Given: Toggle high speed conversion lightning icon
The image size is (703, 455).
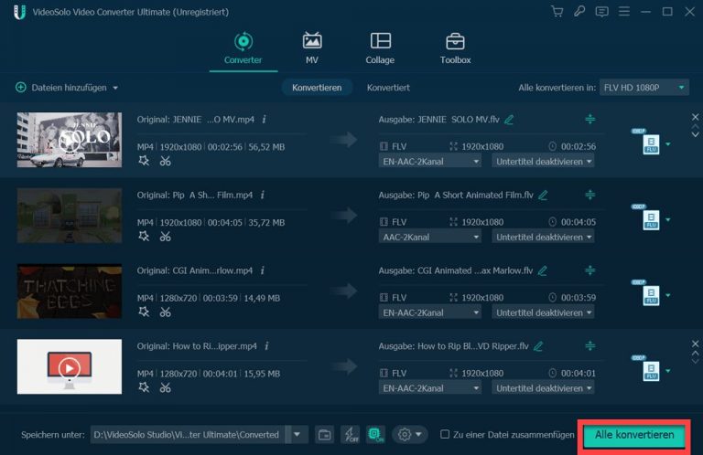Looking at the screenshot, I should pos(351,434).
